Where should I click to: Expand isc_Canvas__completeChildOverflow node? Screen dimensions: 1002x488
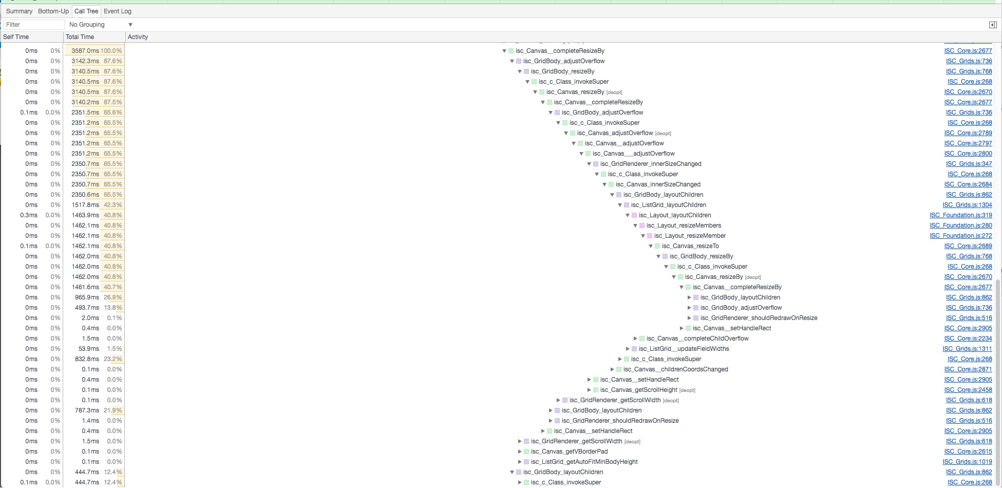tap(635, 339)
